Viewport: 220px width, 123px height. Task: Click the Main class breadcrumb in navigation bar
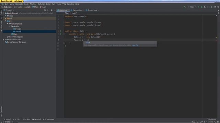click(35, 7)
